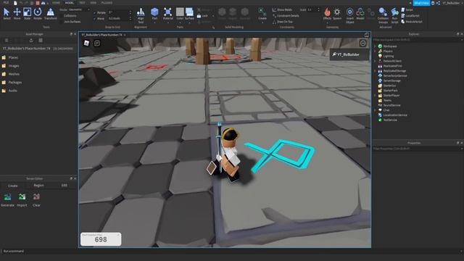Insert a new ModuleScript
The width and height of the screenshot is (464, 261).
pyautogui.click(x=412, y=22)
